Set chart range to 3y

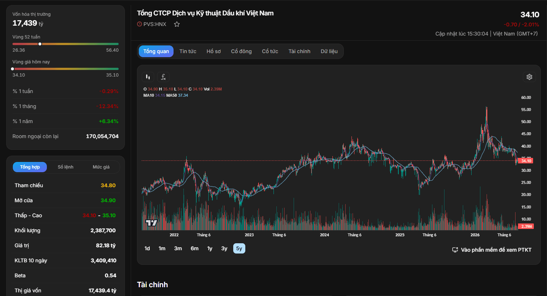click(x=224, y=248)
